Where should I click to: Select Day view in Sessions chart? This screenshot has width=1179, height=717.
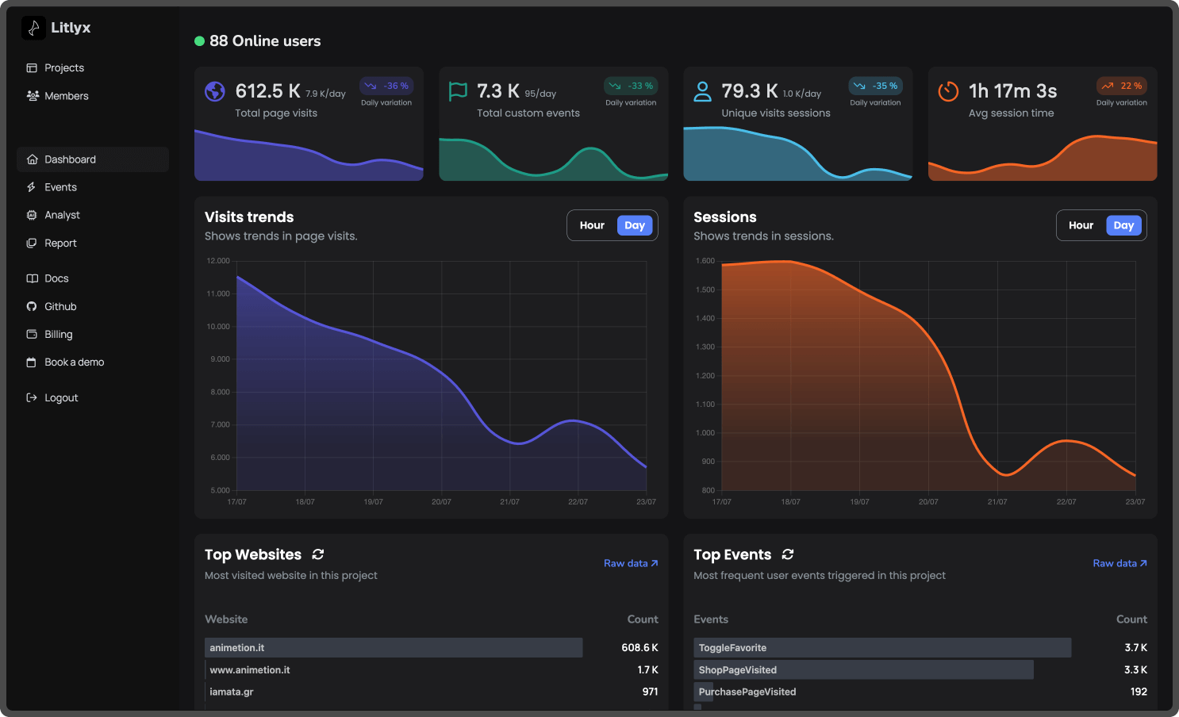[1123, 225]
